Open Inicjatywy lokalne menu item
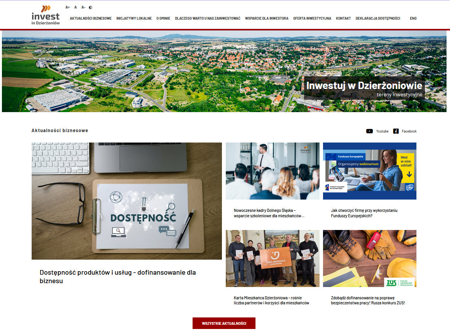The image size is (450, 334). 134,18
